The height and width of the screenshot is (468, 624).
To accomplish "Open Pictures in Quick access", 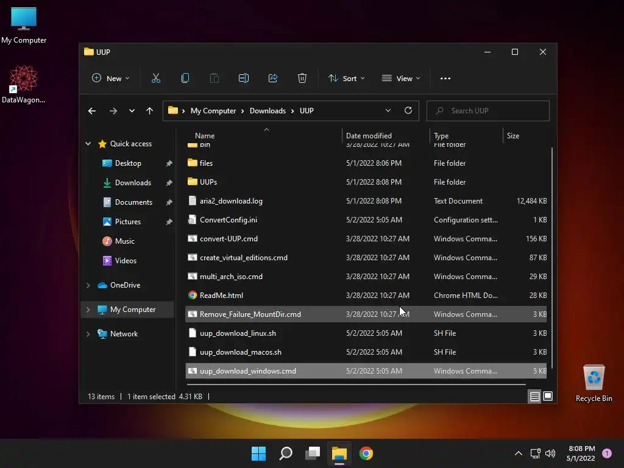I will tap(128, 222).
